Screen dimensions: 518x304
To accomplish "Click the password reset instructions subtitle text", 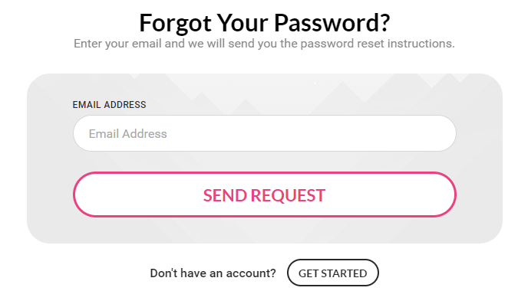I will point(264,44).
